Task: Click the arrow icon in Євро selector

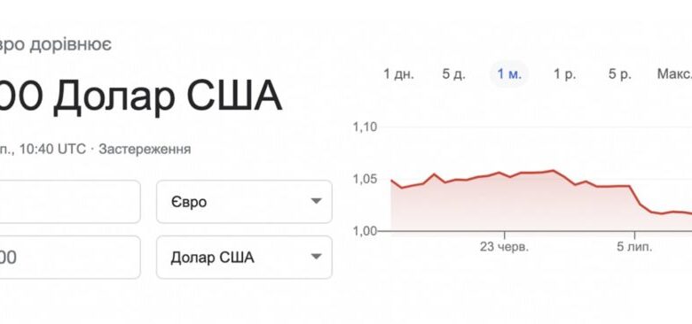Action: (x=316, y=201)
